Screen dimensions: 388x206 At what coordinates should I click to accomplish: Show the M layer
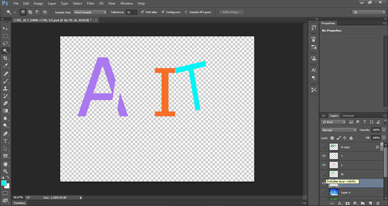(x=324, y=174)
